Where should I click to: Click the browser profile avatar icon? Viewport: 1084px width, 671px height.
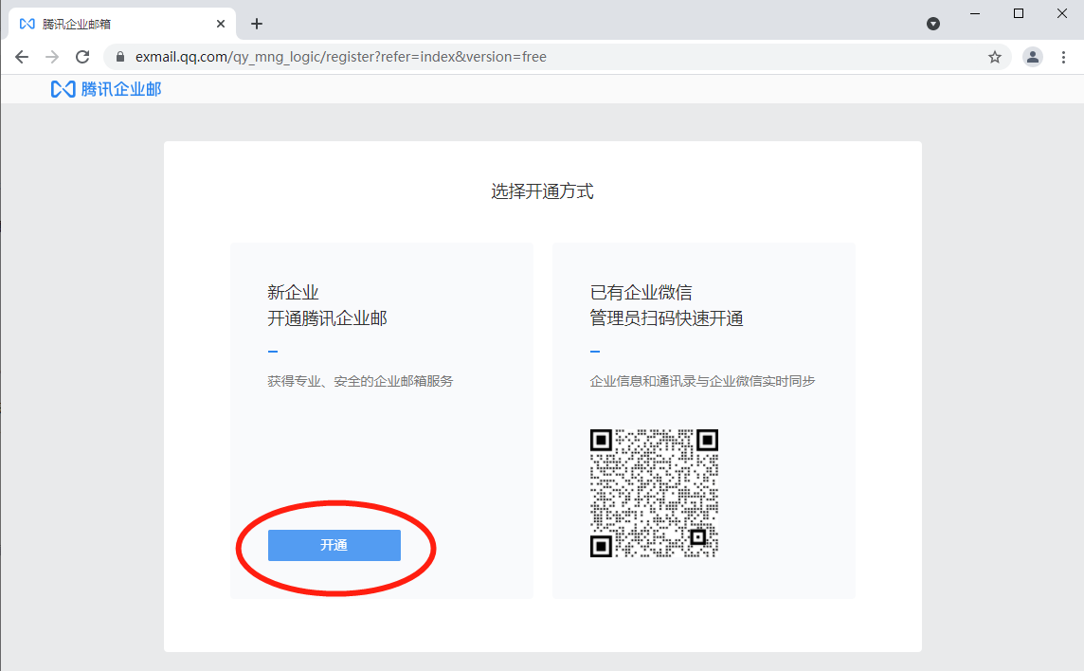[x=1032, y=57]
